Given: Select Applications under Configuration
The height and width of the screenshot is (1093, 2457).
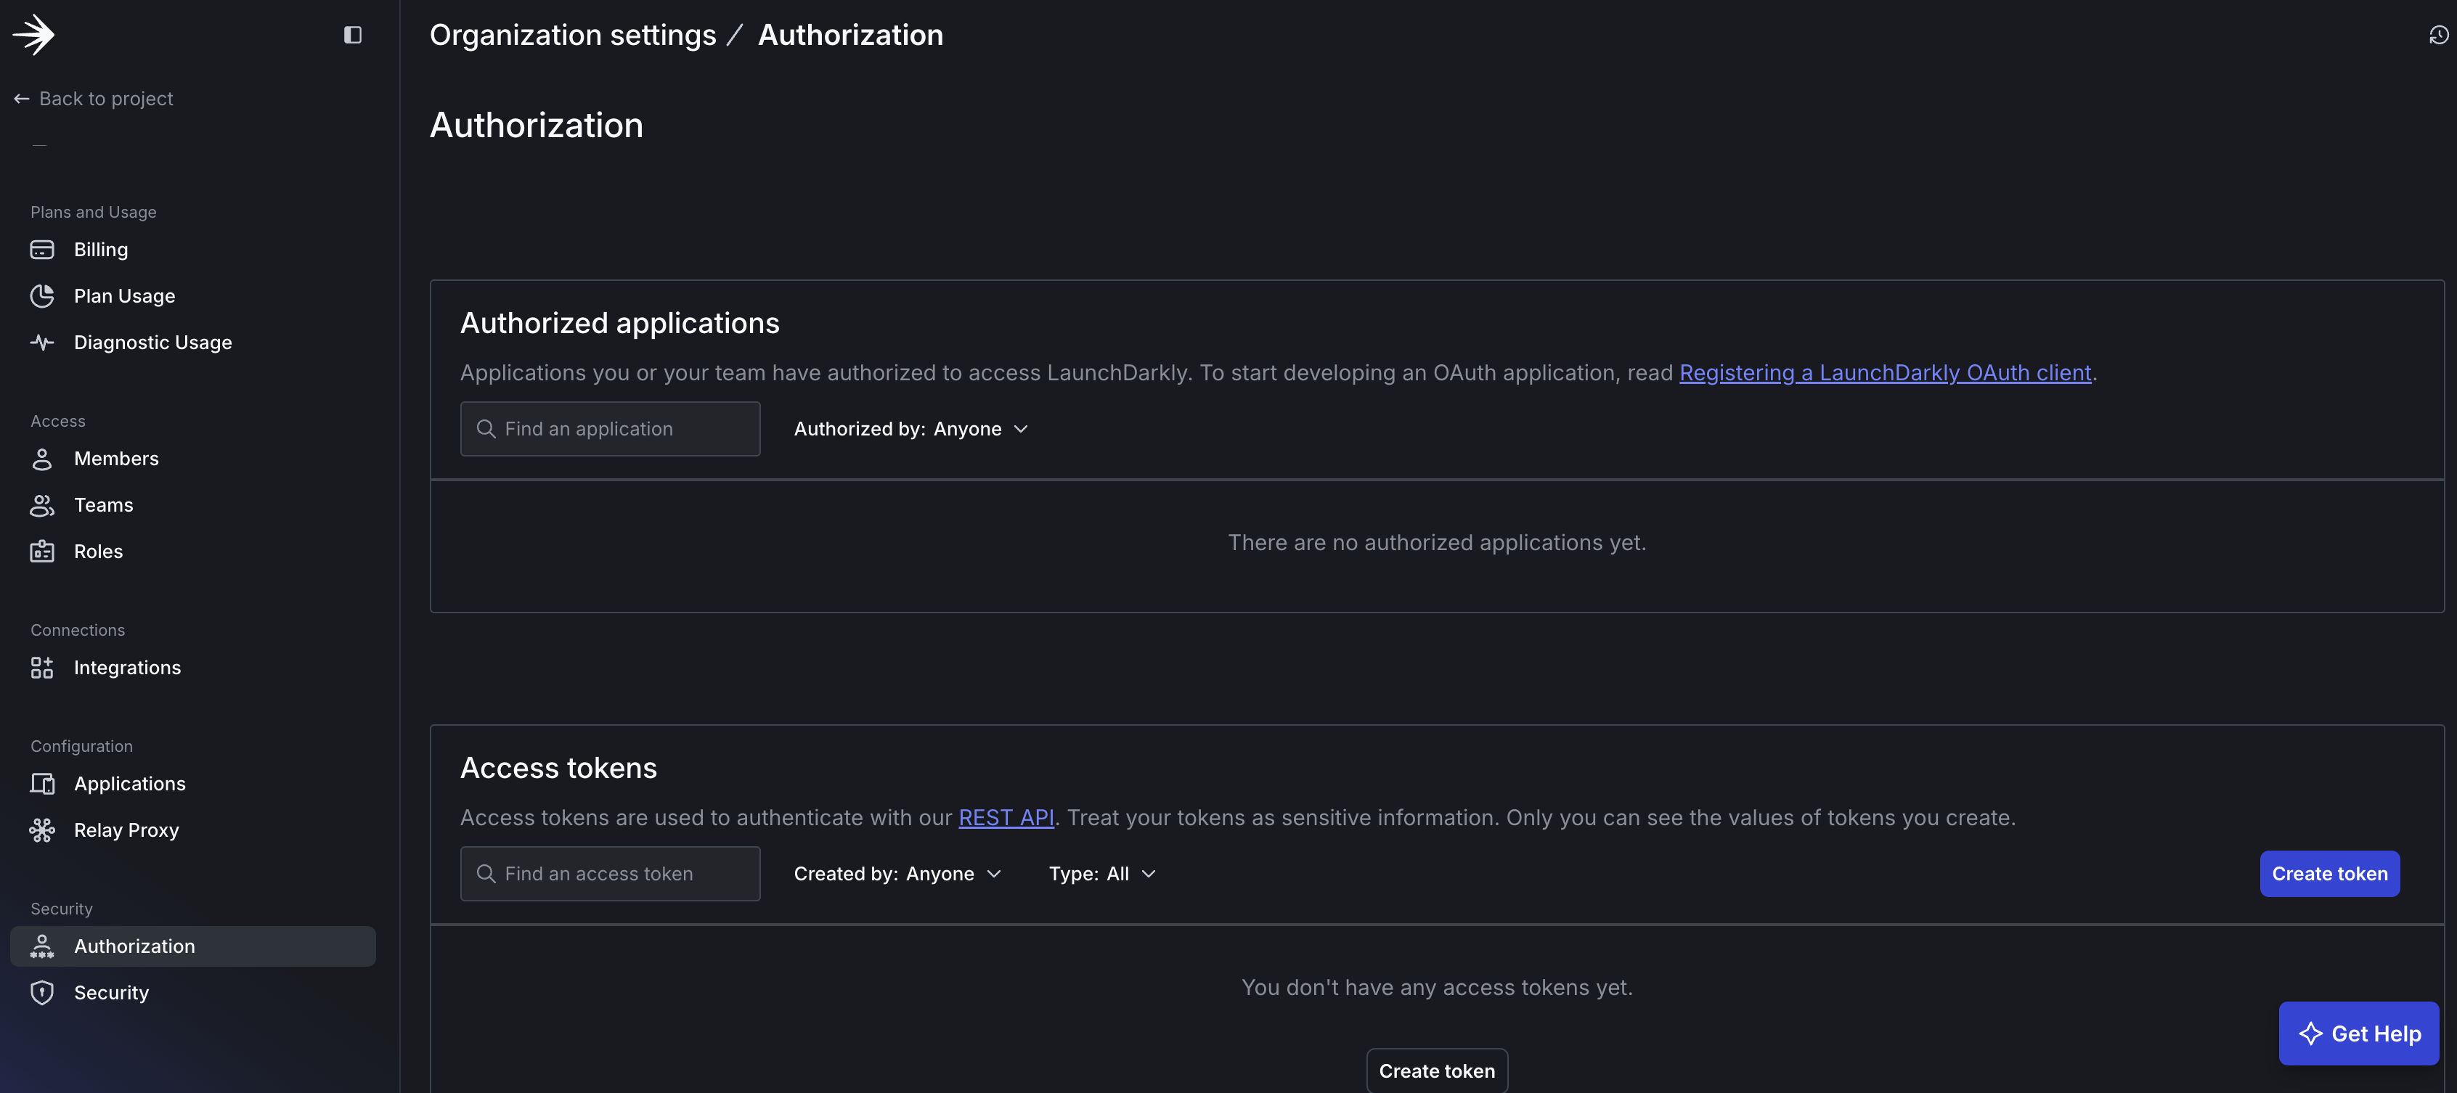Looking at the screenshot, I should [130, 783].
